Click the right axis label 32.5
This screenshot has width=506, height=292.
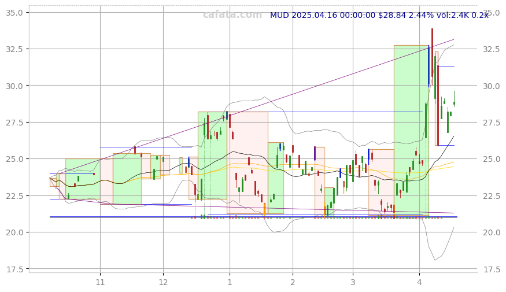pyautogui.click(x=492, y=49)
